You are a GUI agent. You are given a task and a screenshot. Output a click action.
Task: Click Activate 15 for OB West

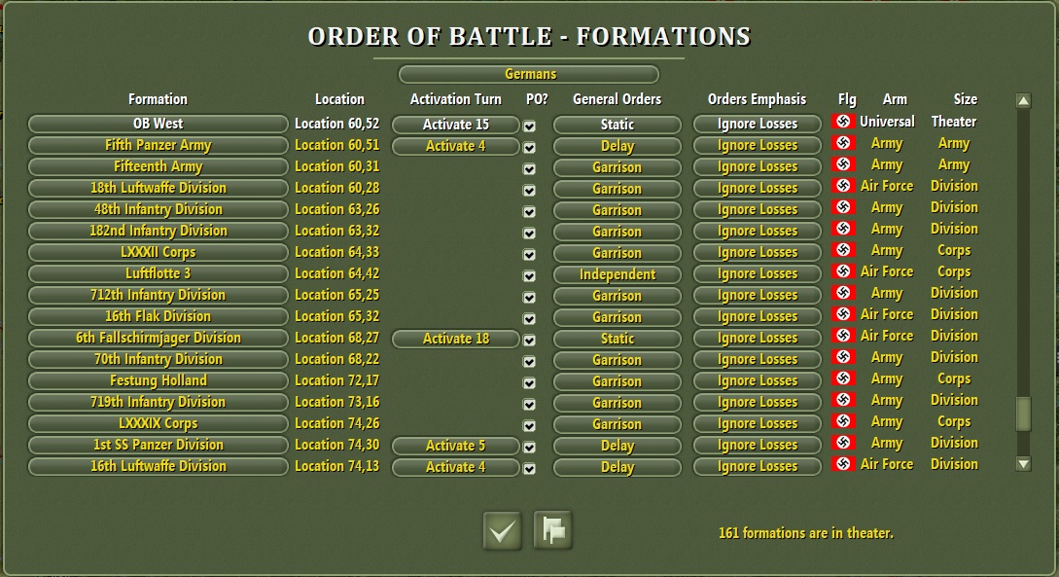[x=454, y=125]
